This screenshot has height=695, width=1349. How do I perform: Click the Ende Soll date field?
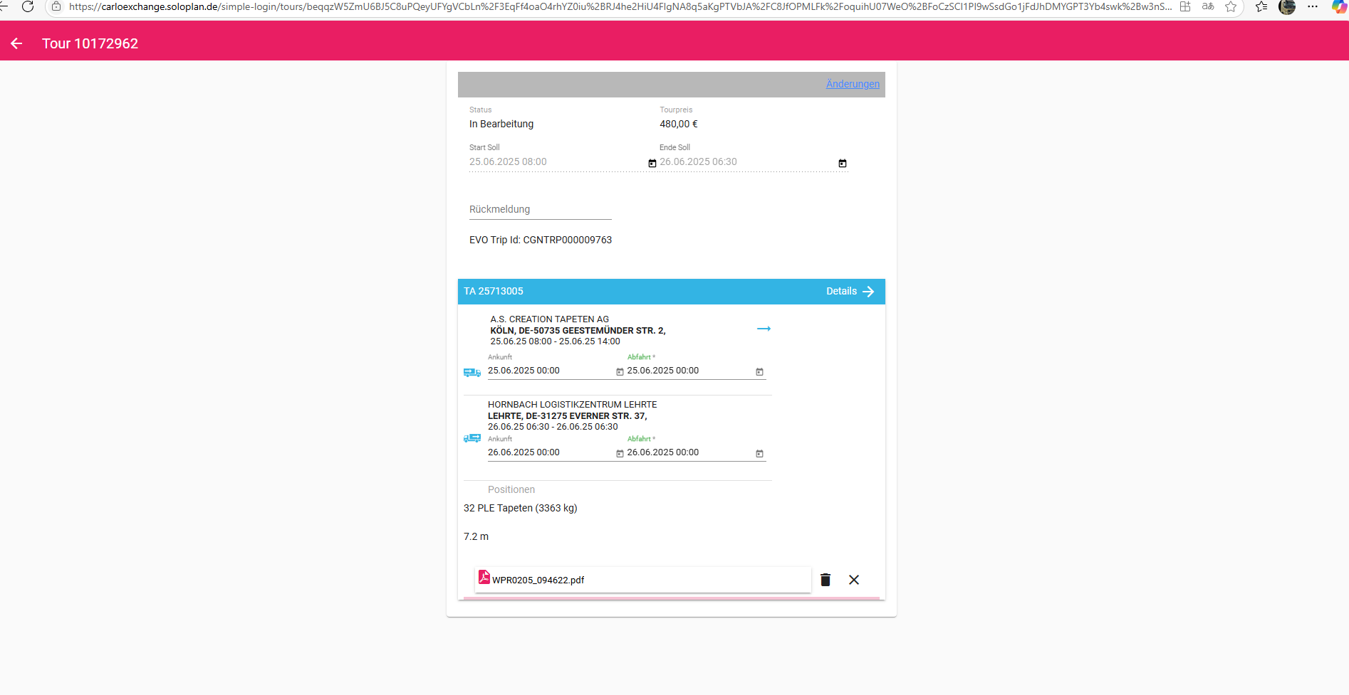click(x=748, y=162)
